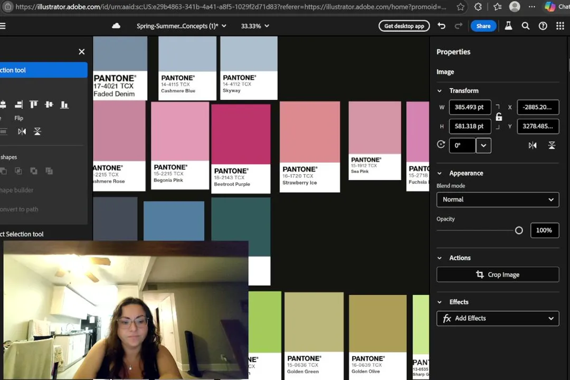Select the Cashmere Blue Pantone swatch

[187, 68]
